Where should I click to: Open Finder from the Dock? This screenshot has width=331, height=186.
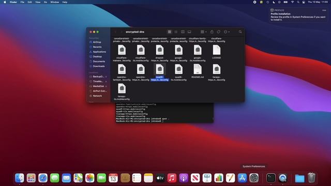pyautogui.click(x=20, y=178)
